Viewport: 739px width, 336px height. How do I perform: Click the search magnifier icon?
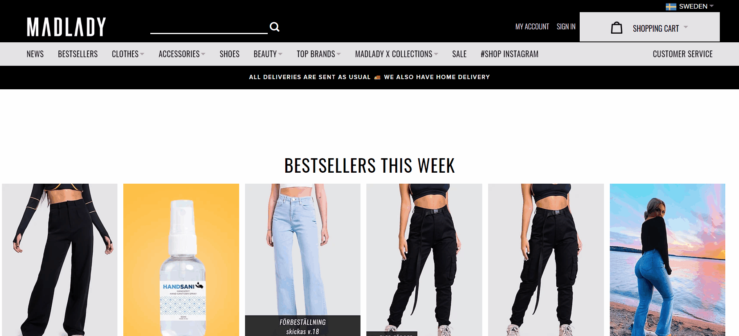(274, 27)
